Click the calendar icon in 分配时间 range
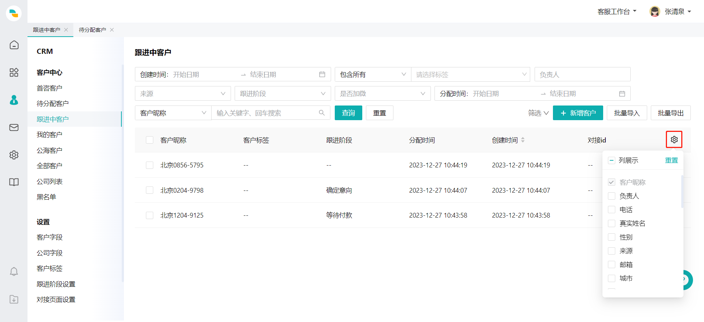This screenshot has height=322, width=704. click(622, 94)
